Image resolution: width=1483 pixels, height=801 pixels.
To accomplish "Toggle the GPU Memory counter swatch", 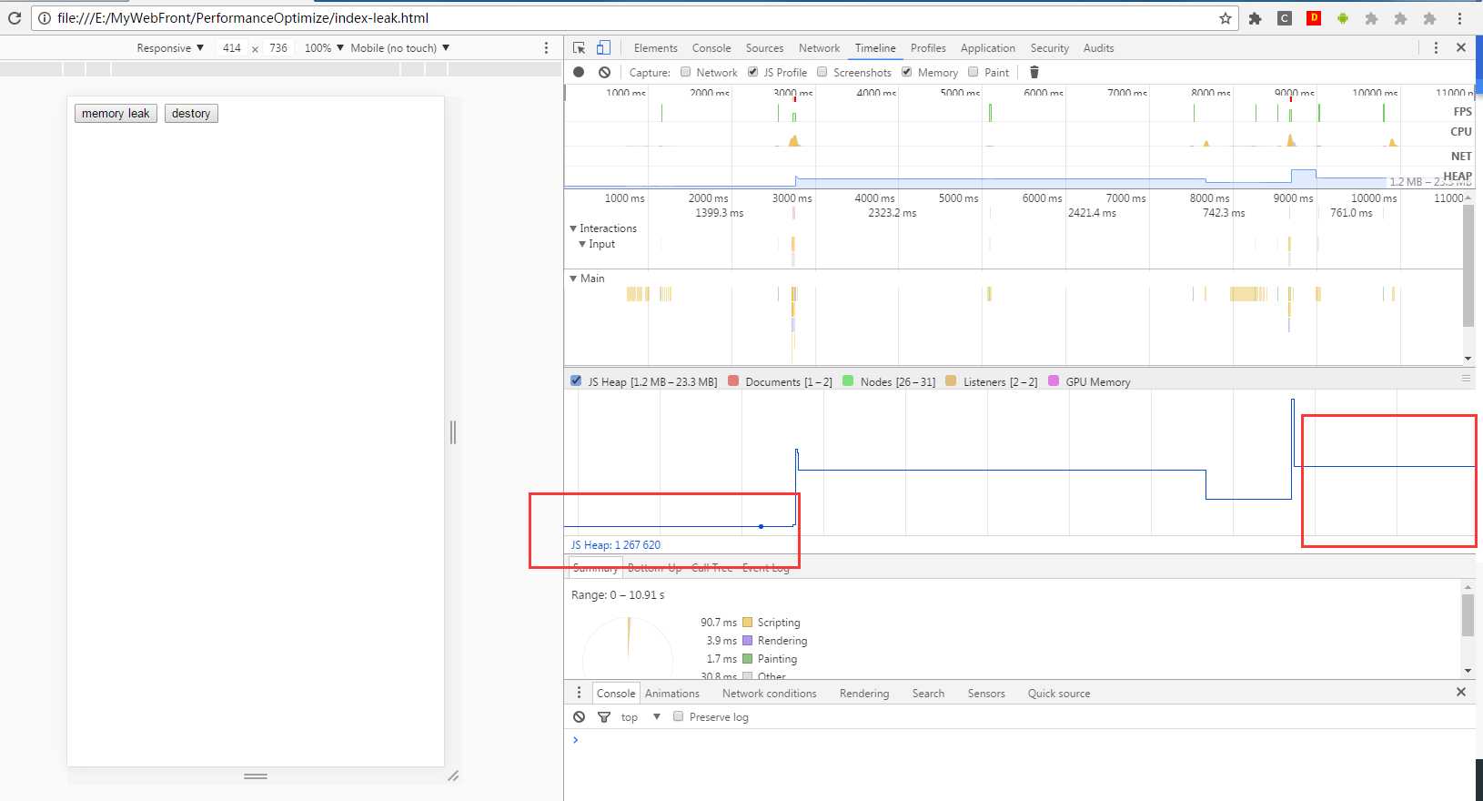I will [x=1054, y=381].
